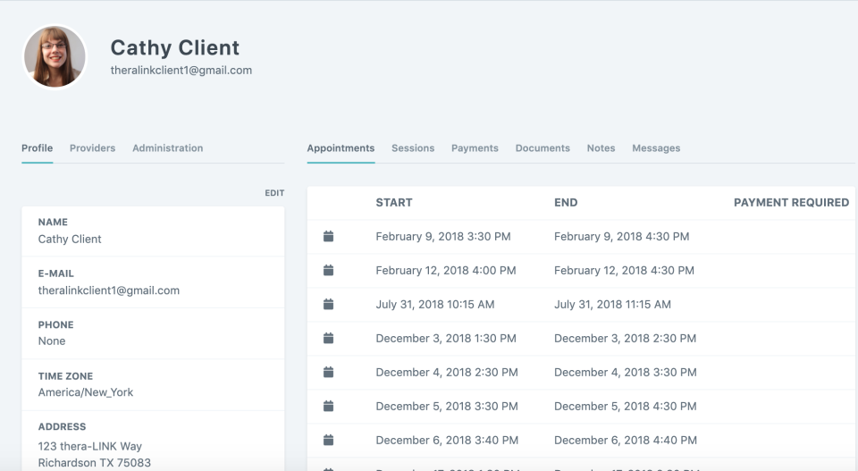The width and height of the screenshot is (858, 471).
Task: Click the START column header
Action: (x=394, y=203)
